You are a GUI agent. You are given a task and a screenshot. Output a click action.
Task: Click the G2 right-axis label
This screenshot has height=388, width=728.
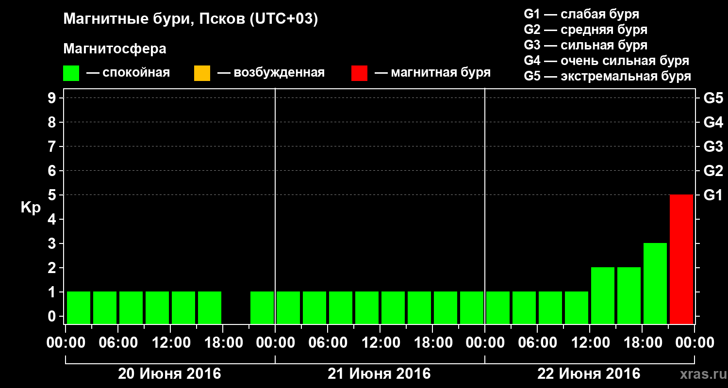(x=713, y=171)
